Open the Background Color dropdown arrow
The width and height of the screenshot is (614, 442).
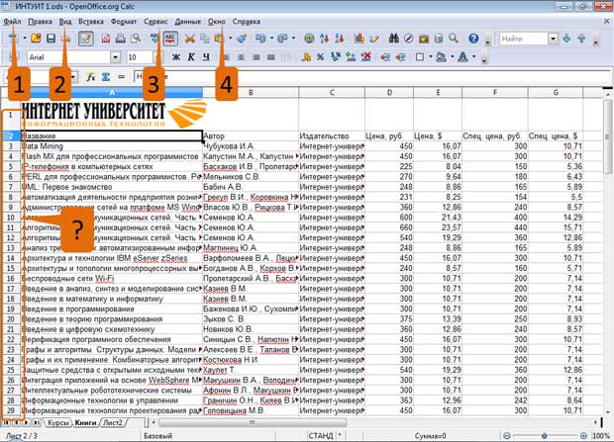(x=452, y=57)
